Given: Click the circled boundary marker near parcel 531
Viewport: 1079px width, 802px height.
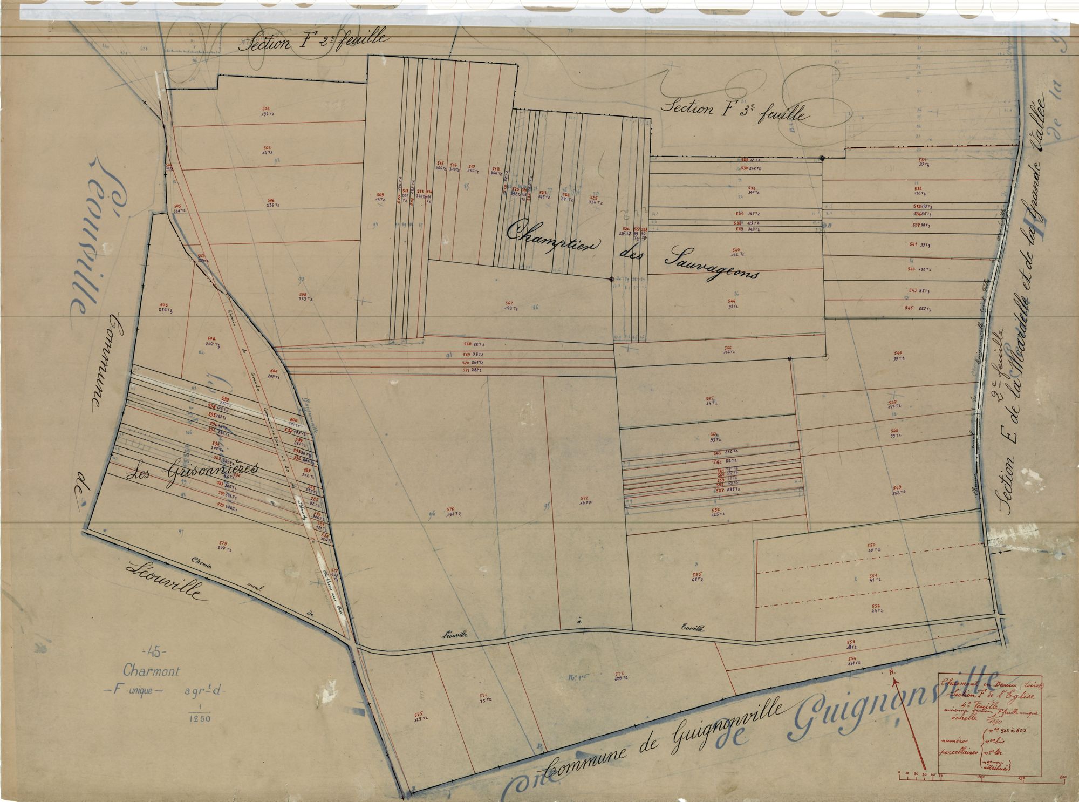Looking at the screenshot, I should click(822, 159).
